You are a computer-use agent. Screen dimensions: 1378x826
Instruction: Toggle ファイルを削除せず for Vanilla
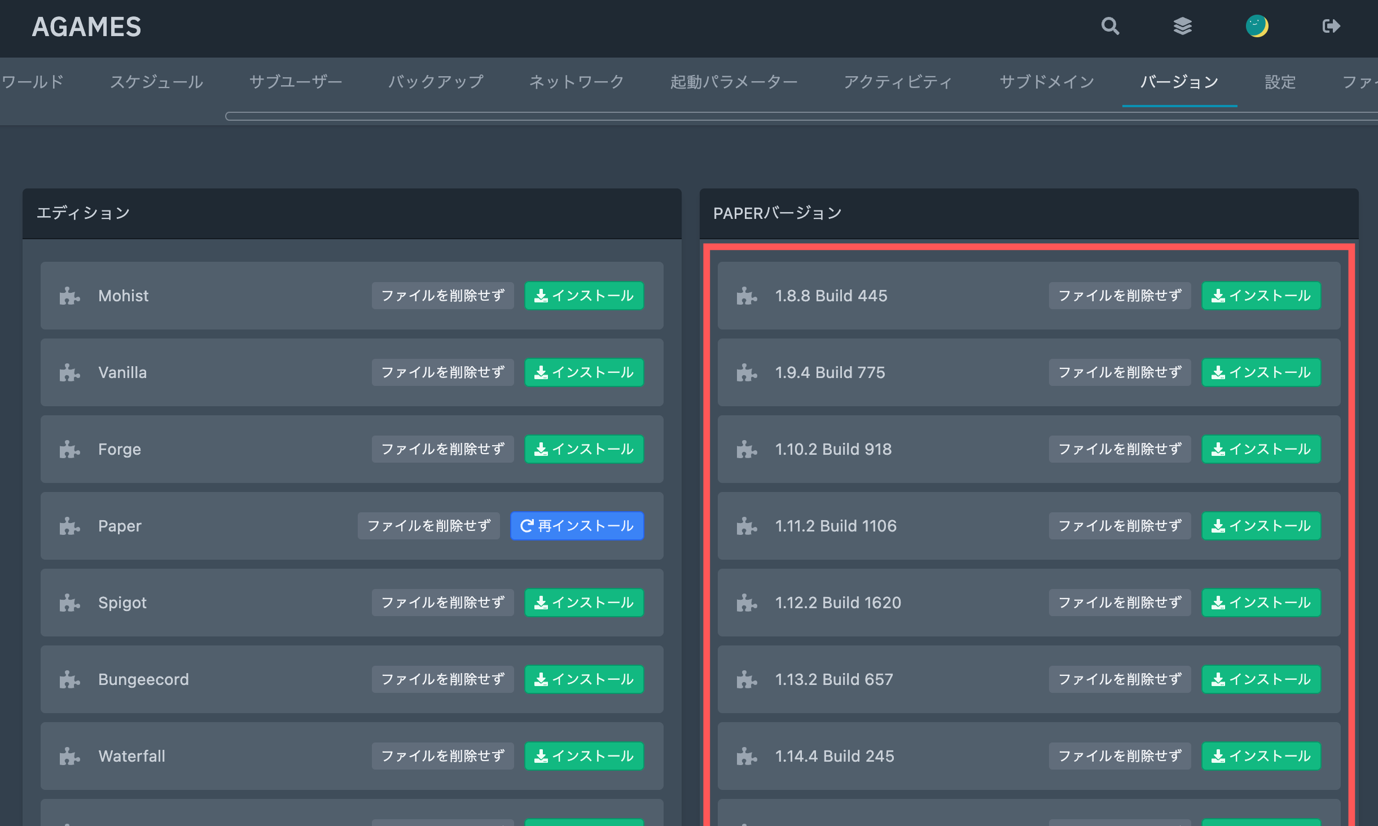point(442,372)
